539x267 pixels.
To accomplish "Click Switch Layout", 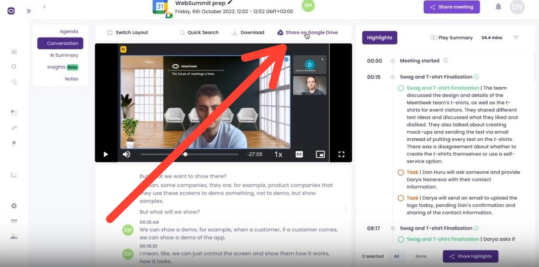I will (x=128, y=33).
